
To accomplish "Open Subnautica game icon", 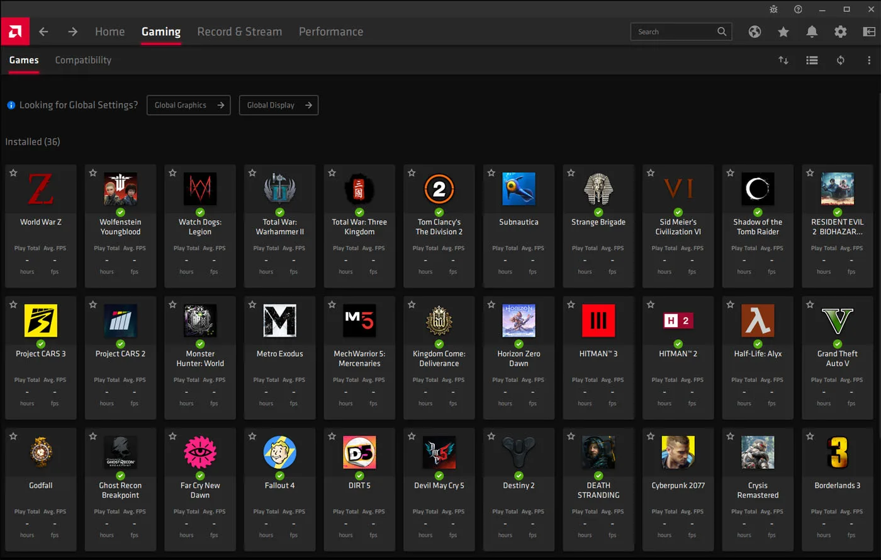I will tap(519, 189).
